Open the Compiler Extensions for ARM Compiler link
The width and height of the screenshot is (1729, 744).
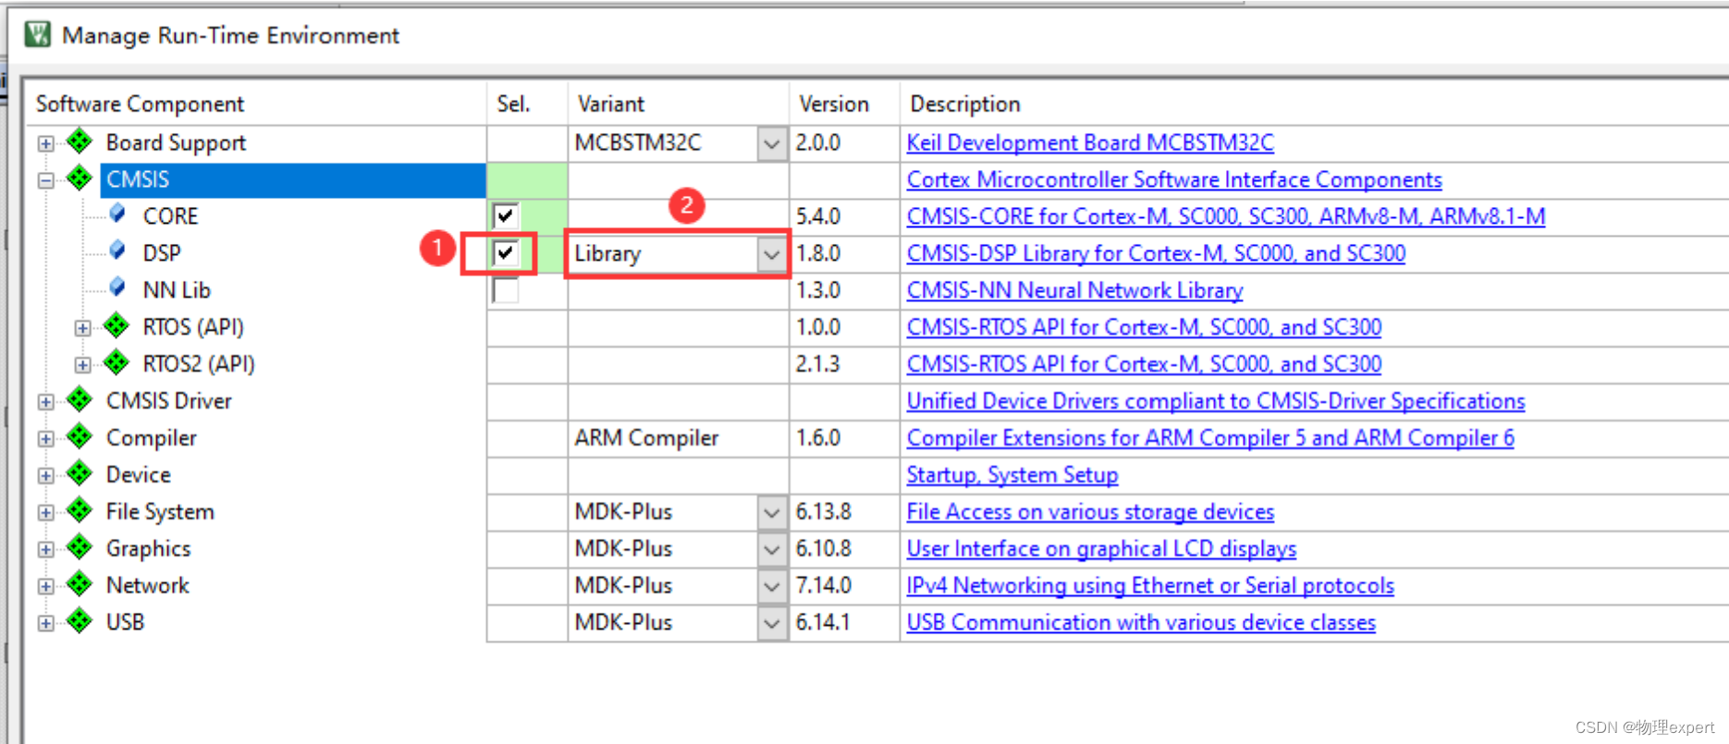(x=1210, y=439)
